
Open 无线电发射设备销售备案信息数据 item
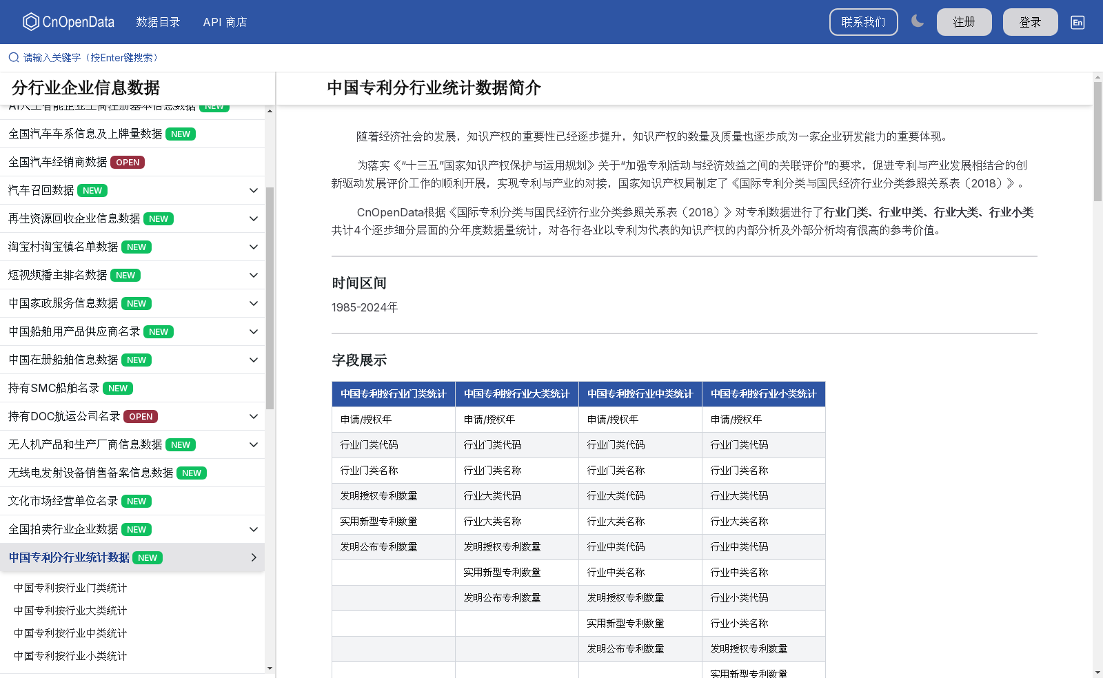pyautogui.click(x=132, y=473)
